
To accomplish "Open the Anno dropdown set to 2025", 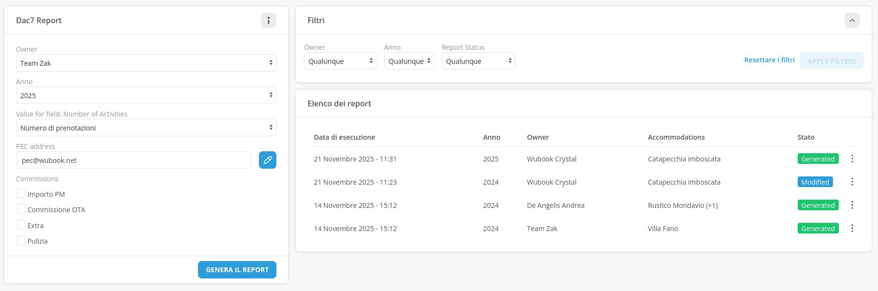I will 146,95.
